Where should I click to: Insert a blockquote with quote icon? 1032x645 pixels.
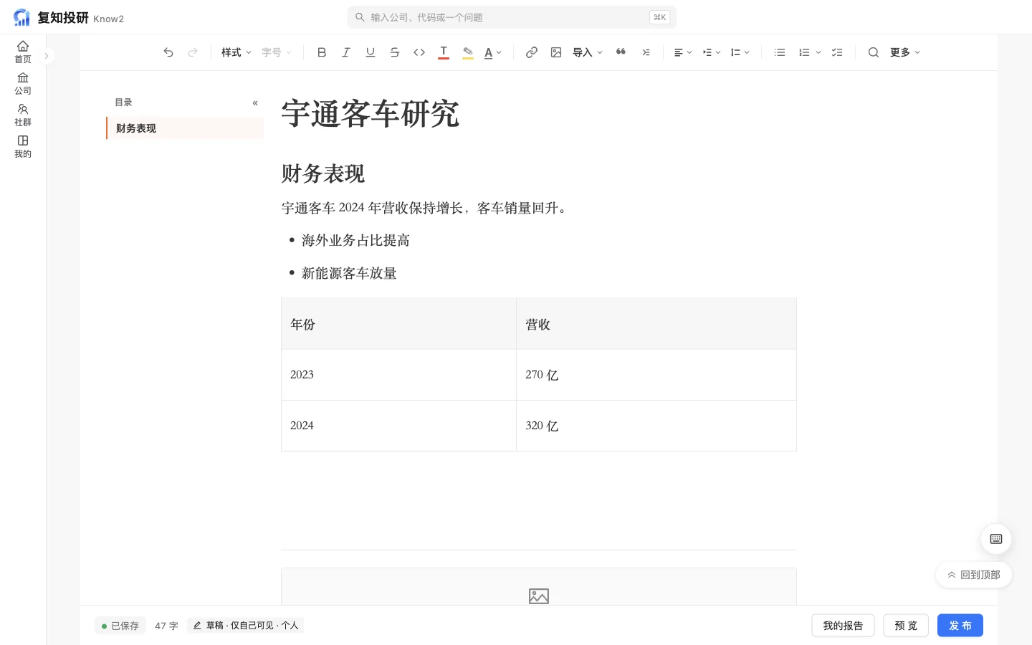click(x=621, y=52)
